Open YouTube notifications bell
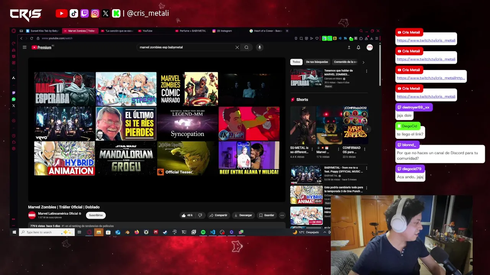 358,47
